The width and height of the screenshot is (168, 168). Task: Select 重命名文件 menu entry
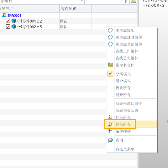[125, 65]
